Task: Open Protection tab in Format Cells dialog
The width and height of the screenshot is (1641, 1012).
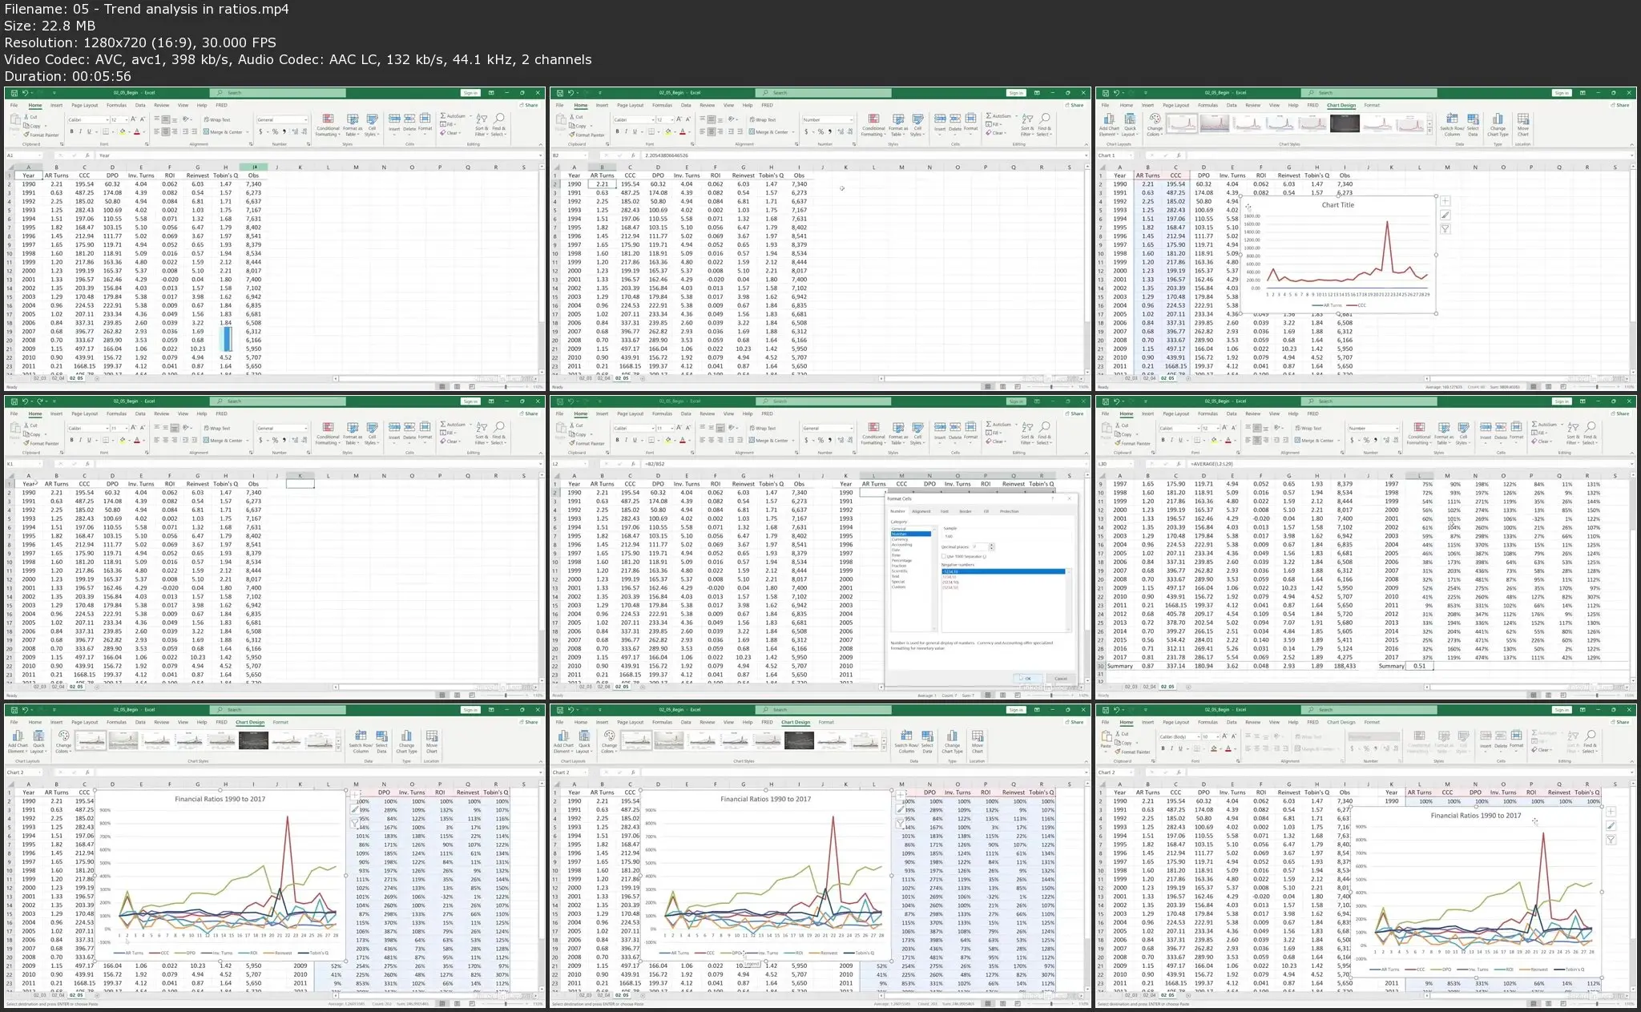Action: tap(1009, 511)
